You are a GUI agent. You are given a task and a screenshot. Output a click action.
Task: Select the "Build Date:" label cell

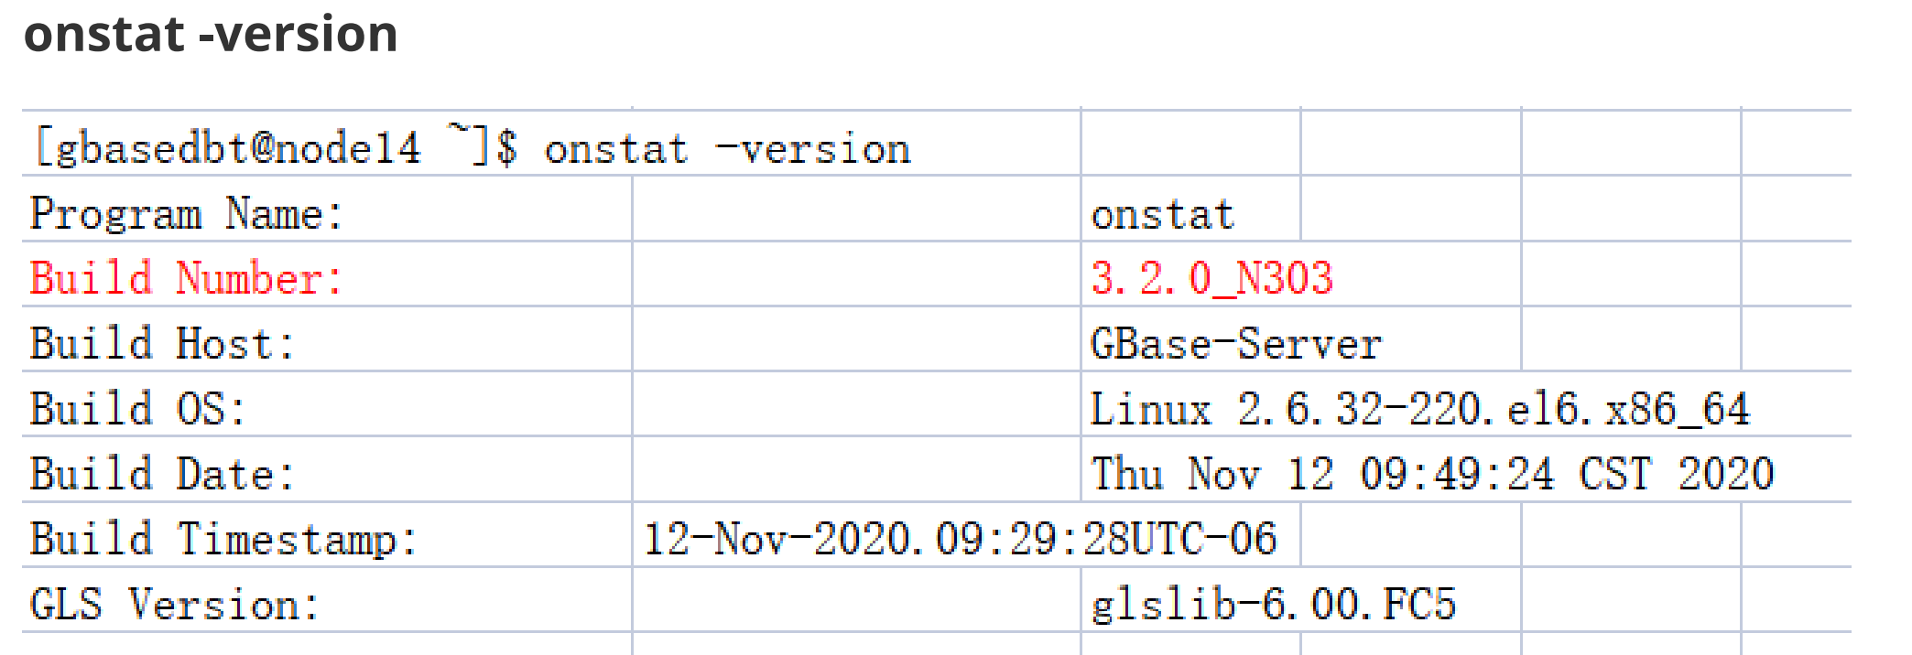(162, 474)
